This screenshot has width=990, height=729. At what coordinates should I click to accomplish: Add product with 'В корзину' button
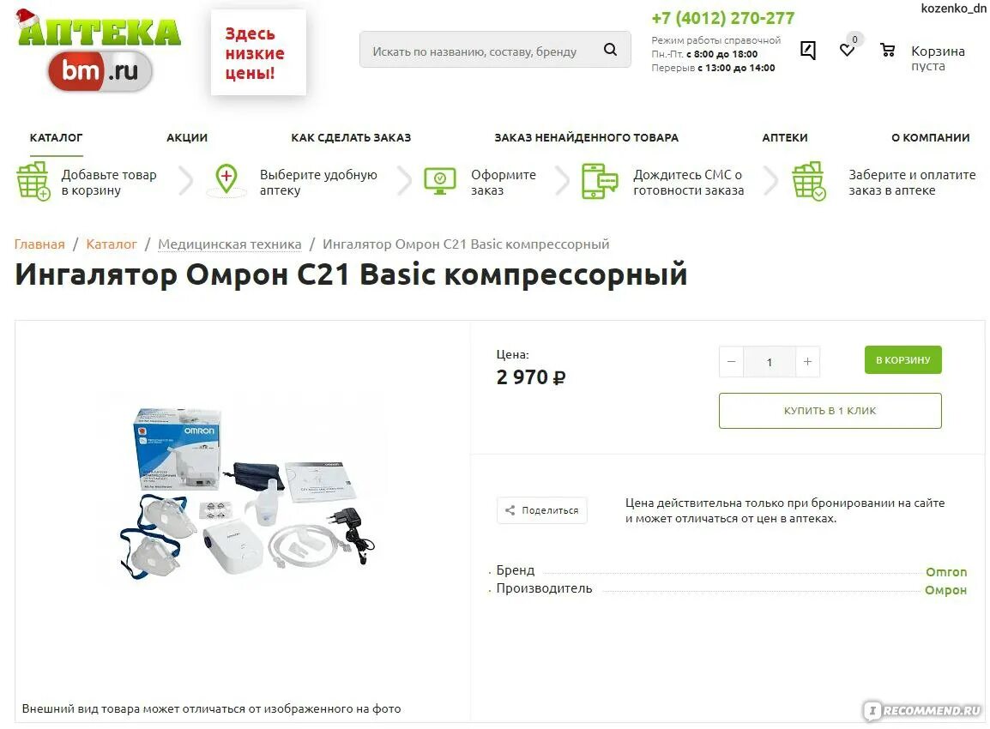pyautogui.click(x=902, y=359)
